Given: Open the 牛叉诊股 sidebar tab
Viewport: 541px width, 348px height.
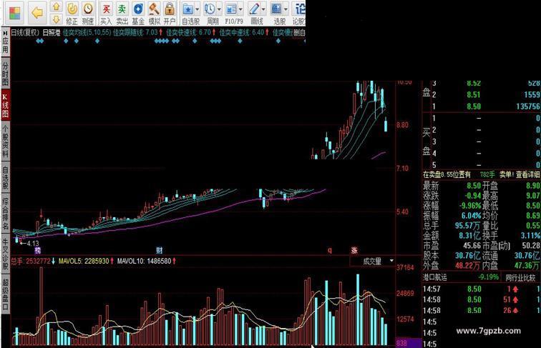Looking at the screenshot, I should coord(5,254).
